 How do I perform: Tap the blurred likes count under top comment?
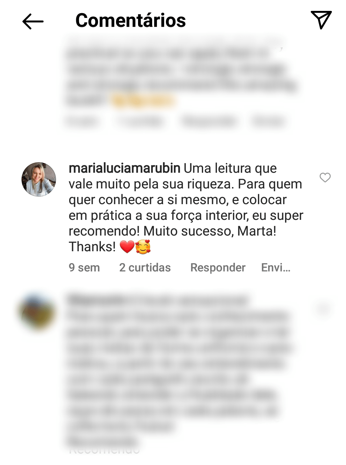pyautogui.click(x=140, y=121)
